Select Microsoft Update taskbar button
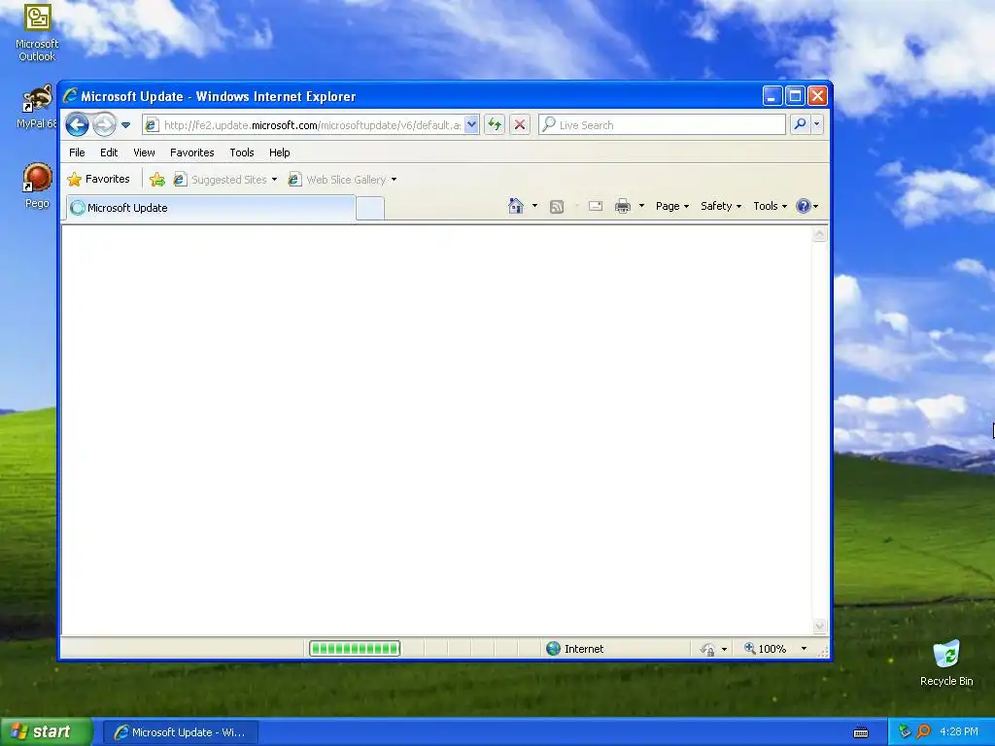Image resolution: width=995 pixels, height=746 pixels. tap(180, 732)
